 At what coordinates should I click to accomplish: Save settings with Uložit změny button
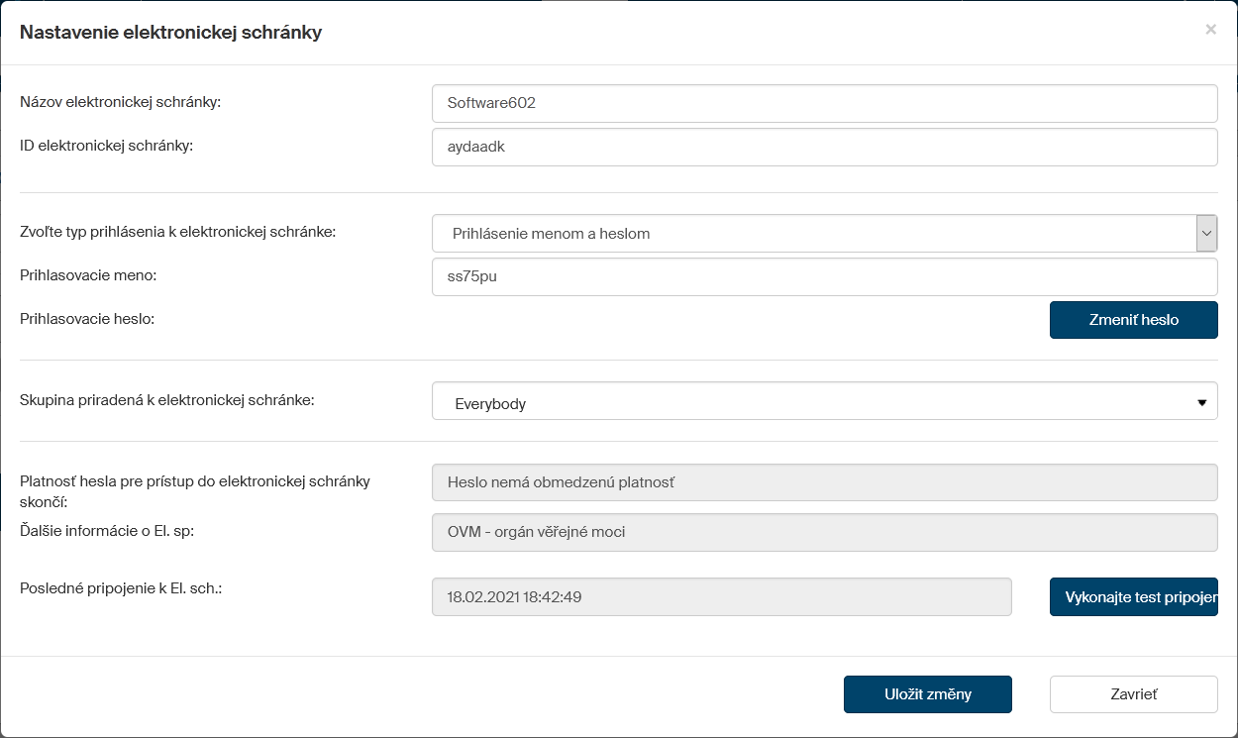(927, 694)
